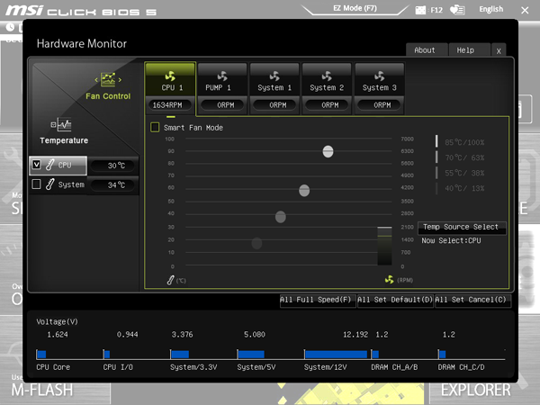Click All Set Cancel(C) button
Viewport: 540px width, 405px height.
472,300
